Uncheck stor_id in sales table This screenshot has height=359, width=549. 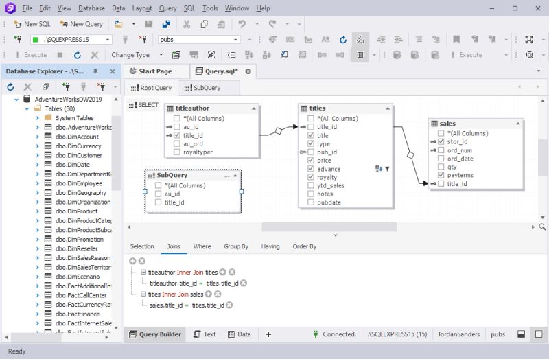pos(441,141)
